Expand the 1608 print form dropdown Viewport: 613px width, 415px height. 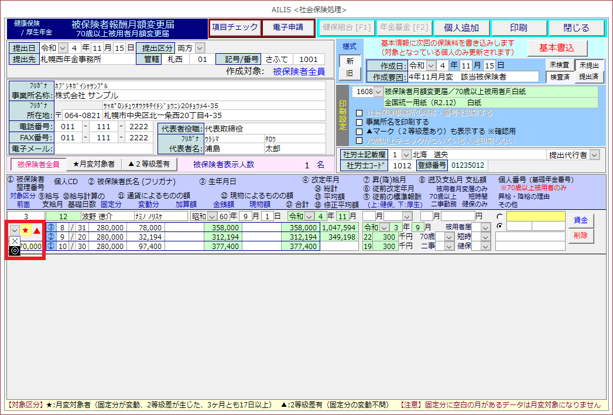(378, 92)
